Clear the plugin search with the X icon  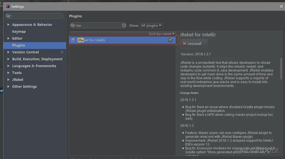point(124,25)
